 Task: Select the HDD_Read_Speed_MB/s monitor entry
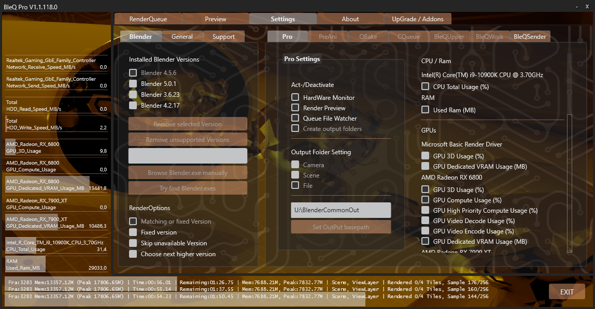[x=56, y=106]
